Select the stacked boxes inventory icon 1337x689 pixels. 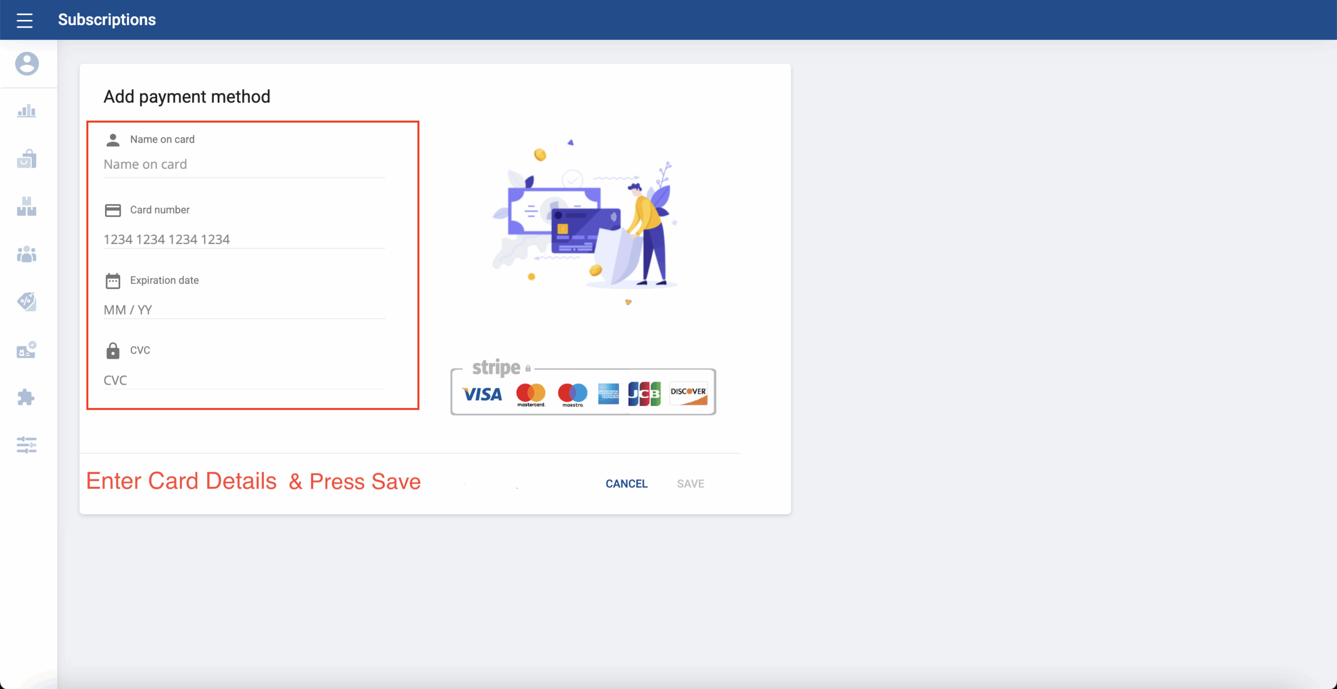tap(27, 206)
